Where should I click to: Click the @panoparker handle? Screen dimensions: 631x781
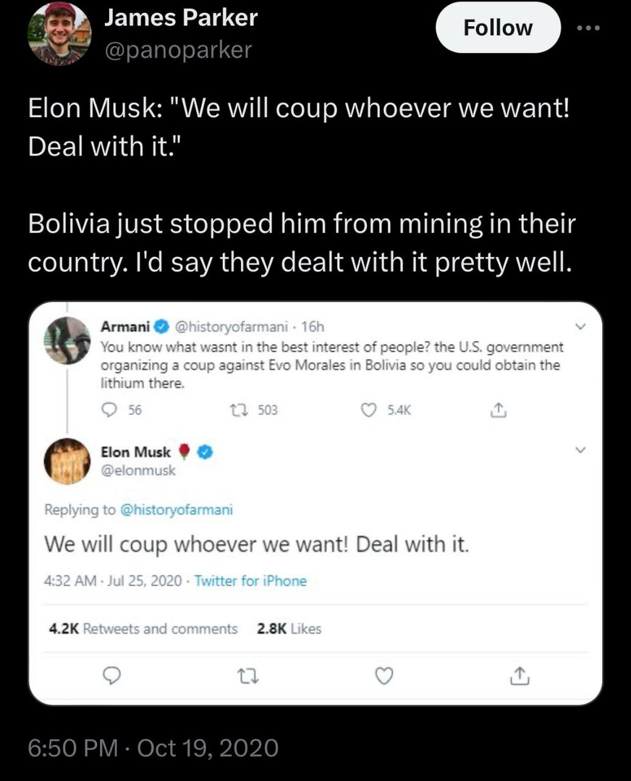pyautogui.click(x=178, y=50)
